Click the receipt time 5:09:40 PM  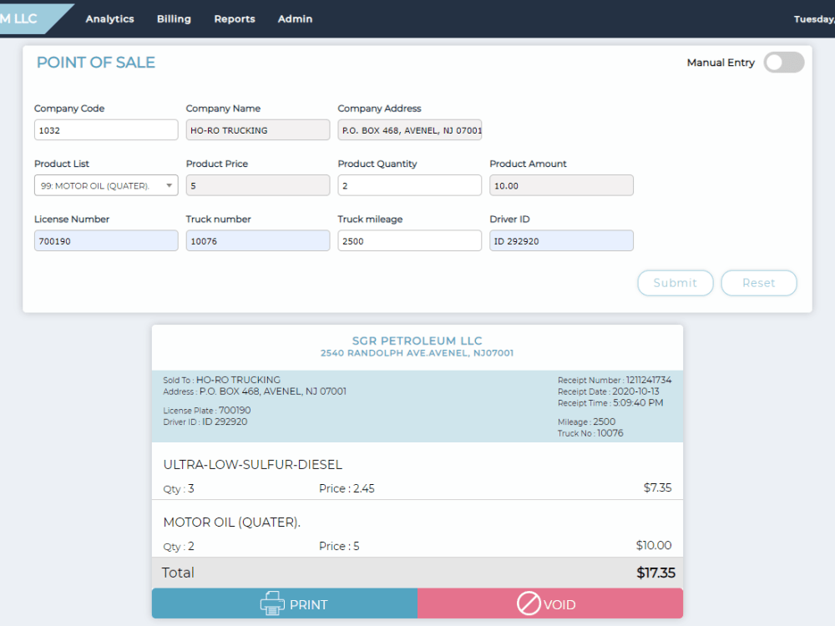(638, 403)
